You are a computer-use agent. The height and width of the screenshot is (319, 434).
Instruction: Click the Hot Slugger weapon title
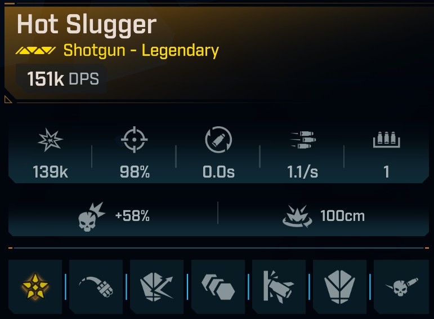(87, 25)
